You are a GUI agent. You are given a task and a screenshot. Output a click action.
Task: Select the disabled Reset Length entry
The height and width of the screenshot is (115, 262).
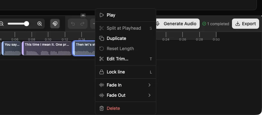[x=126, y=49]
